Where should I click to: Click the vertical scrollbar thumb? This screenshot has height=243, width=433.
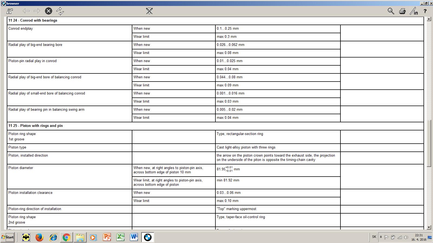[x=429, y=143]
